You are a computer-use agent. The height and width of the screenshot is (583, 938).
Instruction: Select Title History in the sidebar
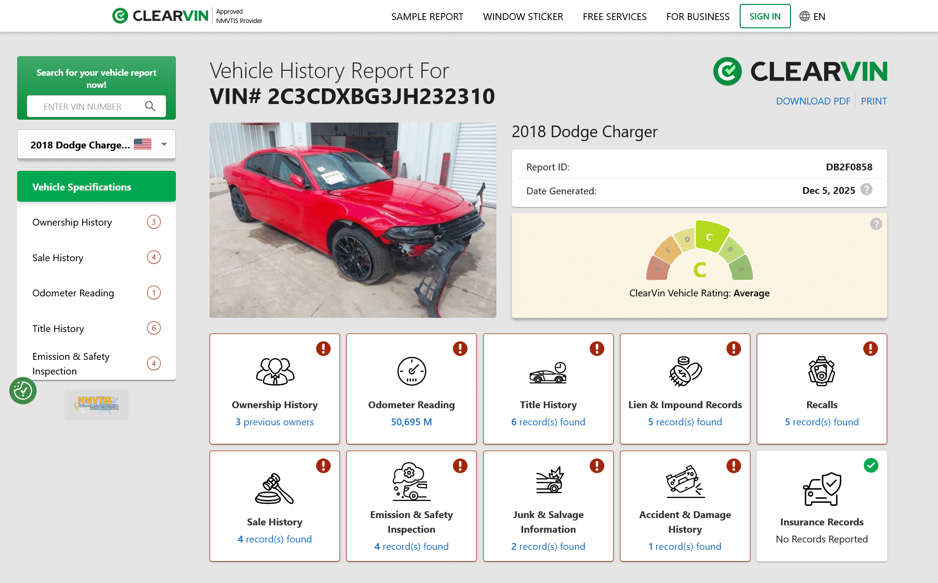point(58,329)
